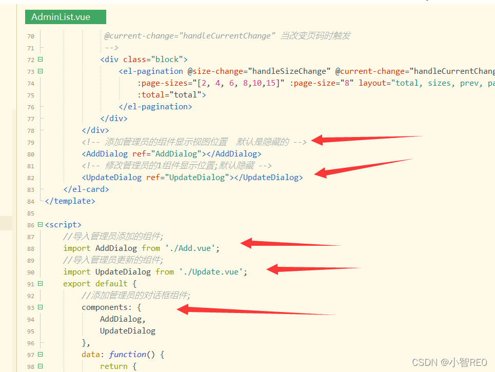Collapse the fold marker at line 72
Image resolution: width=495 pixels, height=372 pixels.
point(40,60)
